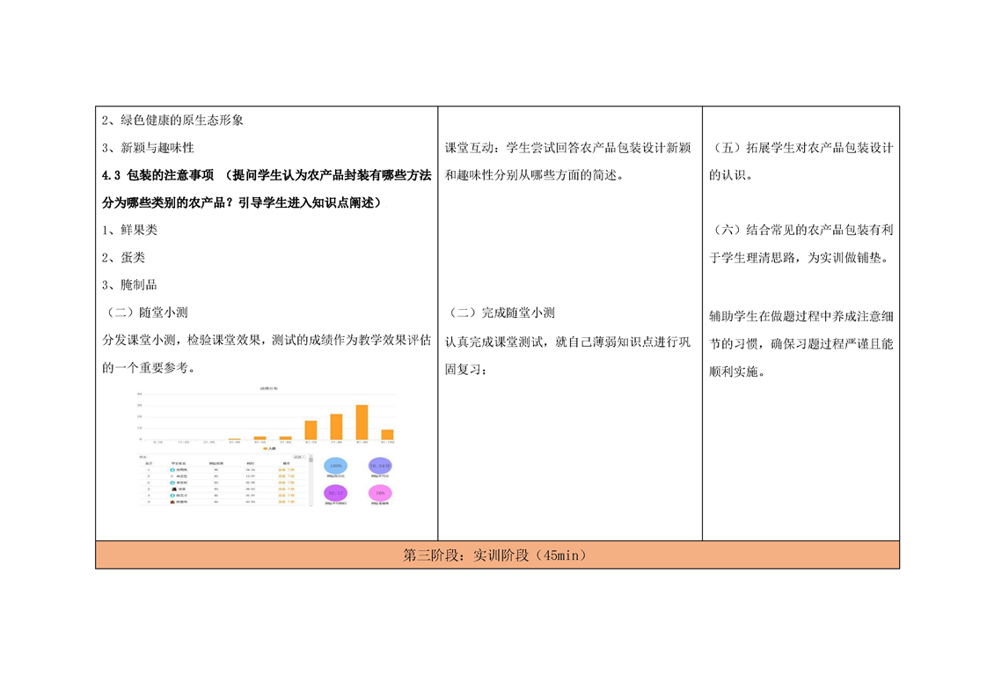
Task: Click the violet 32:17 average time circle
Action: coord(335,493)
